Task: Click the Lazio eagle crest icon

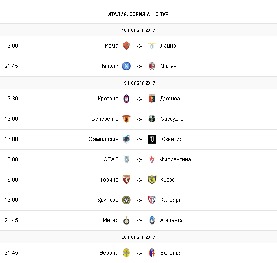Action: (x=152, y=46)
